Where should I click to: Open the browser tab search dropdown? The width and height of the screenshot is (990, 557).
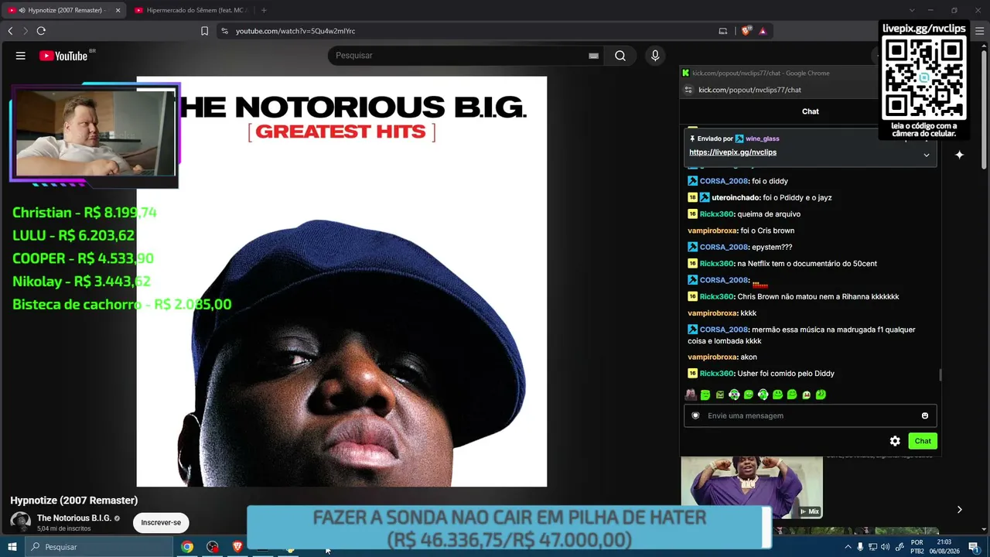[912, 10]
